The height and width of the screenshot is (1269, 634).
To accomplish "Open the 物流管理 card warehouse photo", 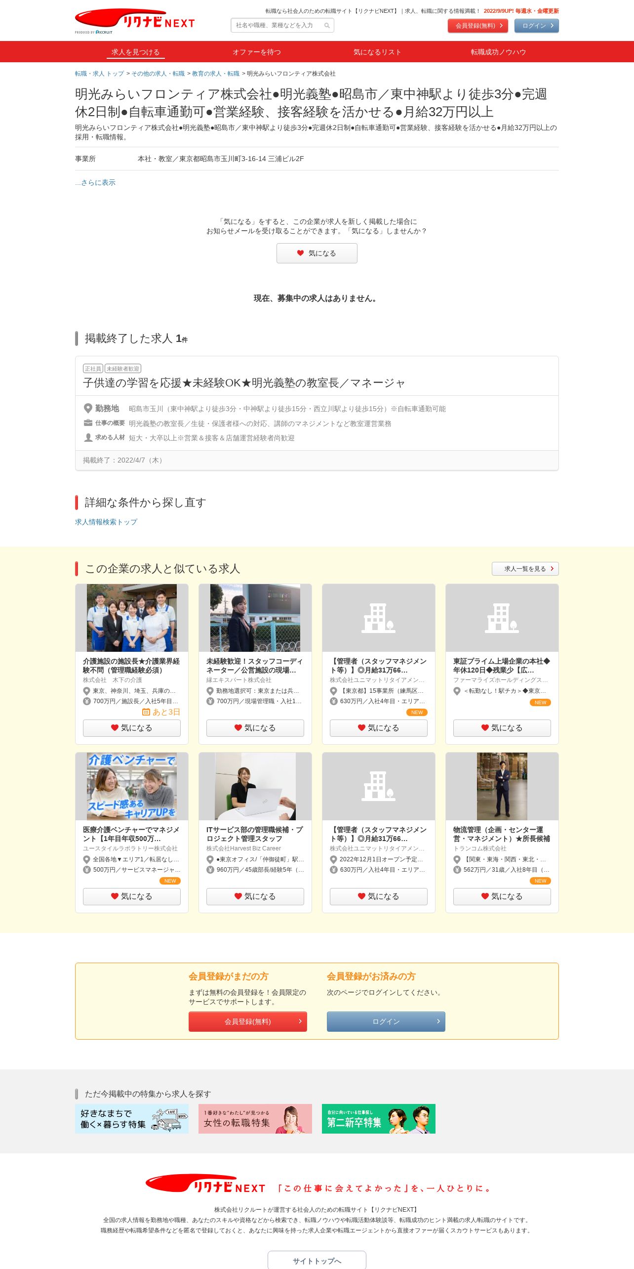I will pos(502,786).
